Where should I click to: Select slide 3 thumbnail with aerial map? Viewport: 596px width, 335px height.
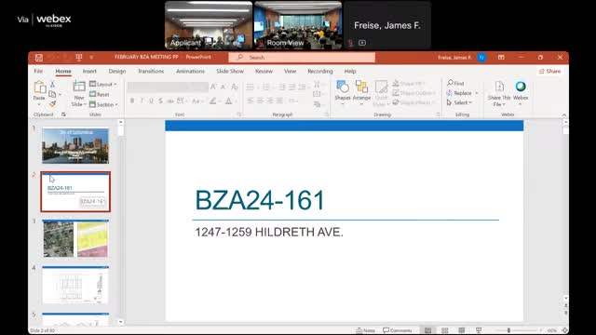(75, 238)
